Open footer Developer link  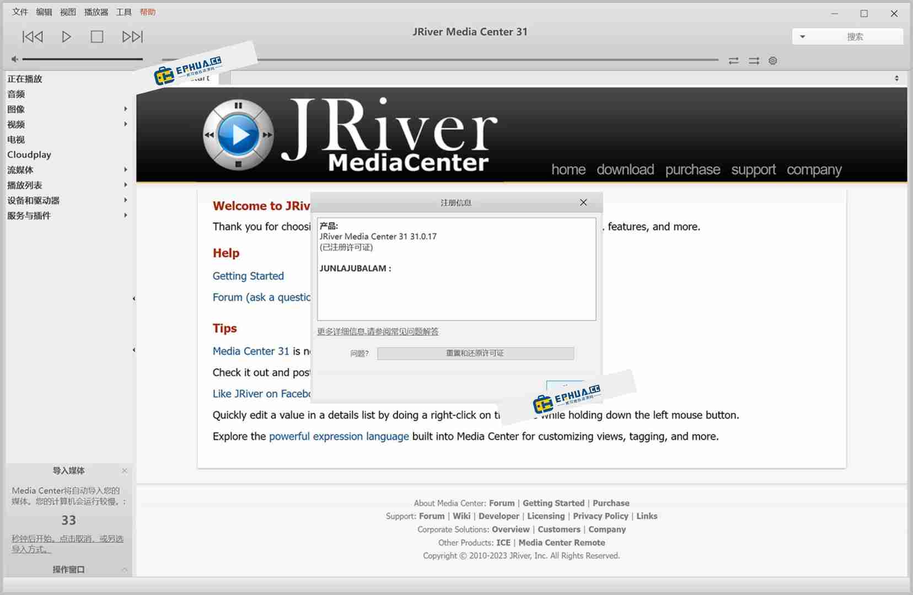[x=499, y=516]
